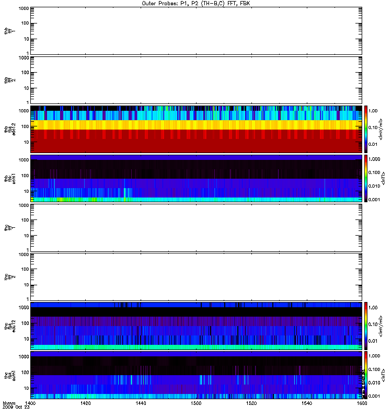Click the 0.100 tick on thb scm1 color bar
This screenshot has height=418, width=392.
[x=374, y=172]
